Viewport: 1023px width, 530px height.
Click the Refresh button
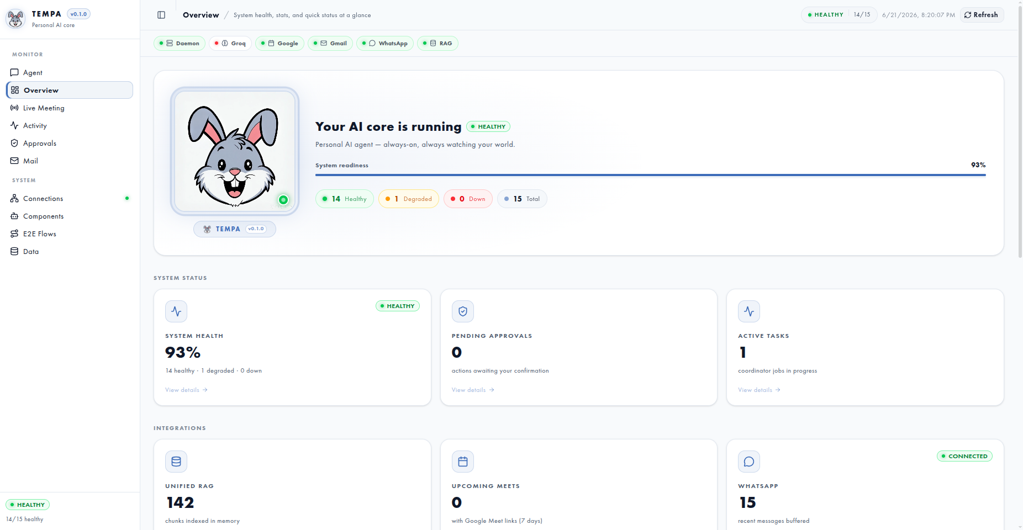(x=982, y=15)
